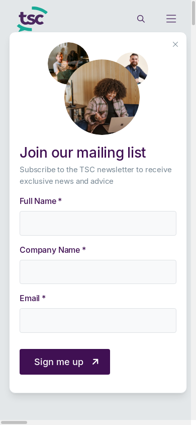The width and height of the screenshot is (196, 425).
Task: Click the large woman with laptop photo
Action: tap(102, 97)
